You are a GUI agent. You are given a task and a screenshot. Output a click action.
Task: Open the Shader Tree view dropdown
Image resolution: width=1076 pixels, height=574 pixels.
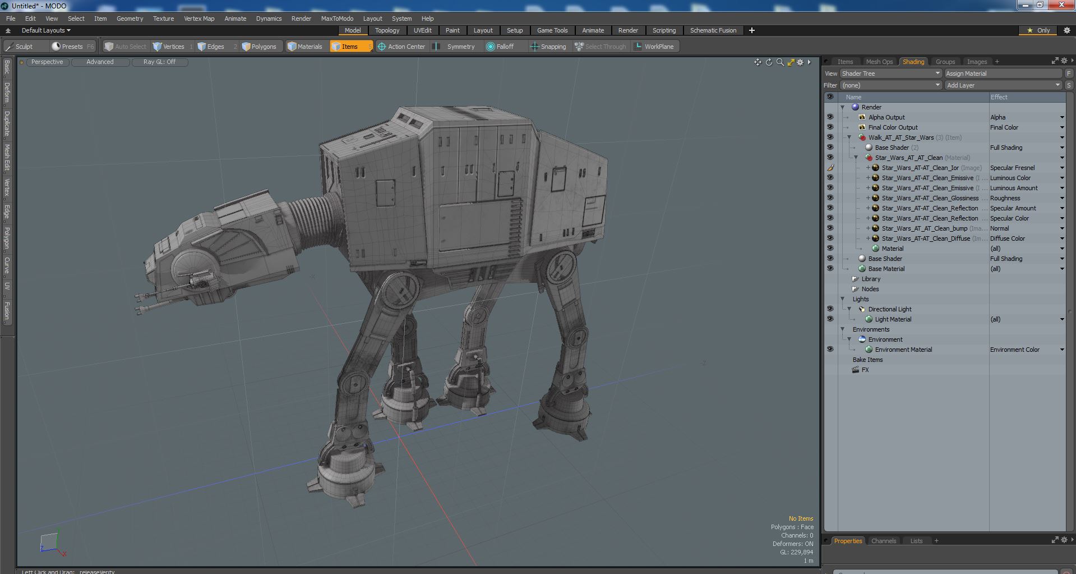[890, 74]
